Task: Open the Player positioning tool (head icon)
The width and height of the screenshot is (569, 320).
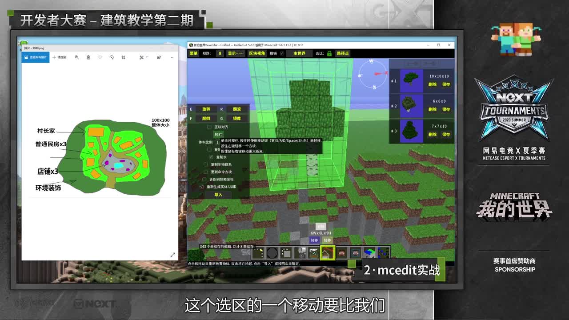Action: pos(341,252)
